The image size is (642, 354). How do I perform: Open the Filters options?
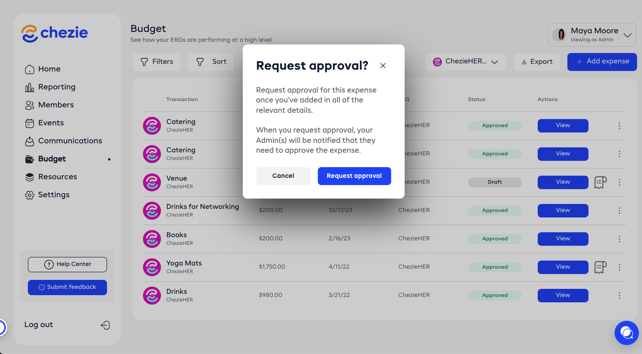click(156, 62)
